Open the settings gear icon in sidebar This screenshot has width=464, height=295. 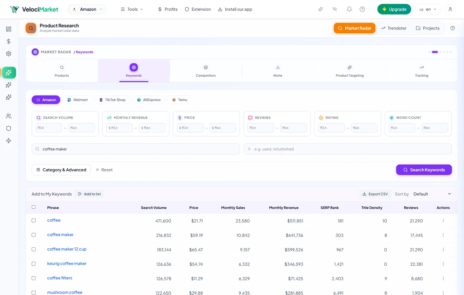9,54
